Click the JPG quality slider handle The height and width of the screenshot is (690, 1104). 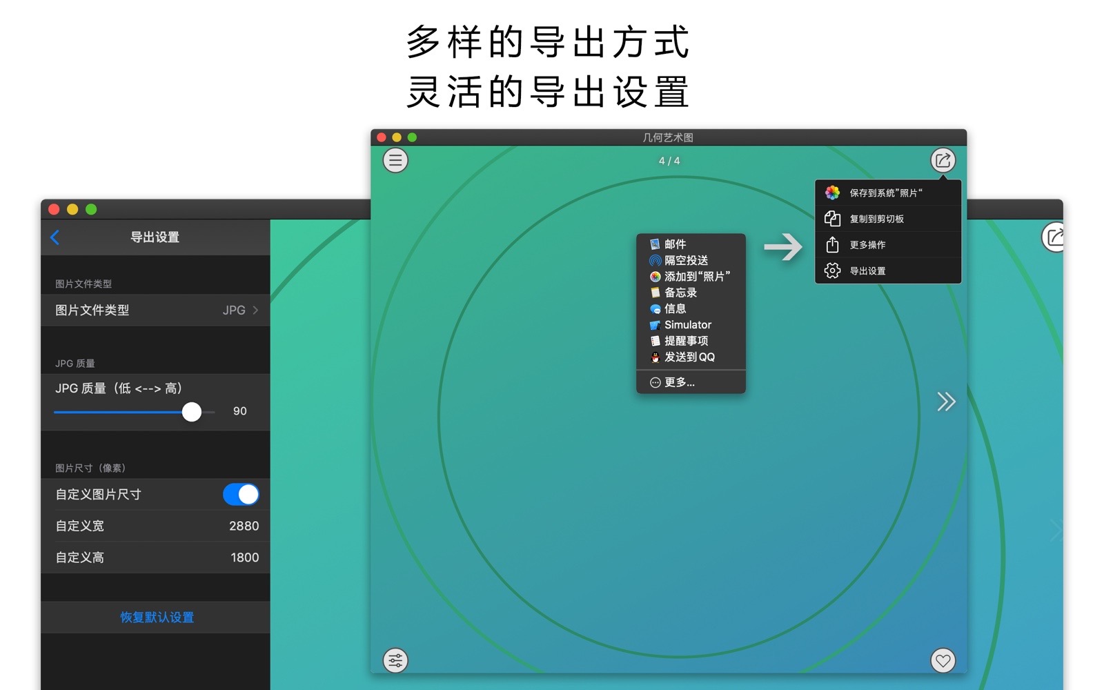point(192,412)
